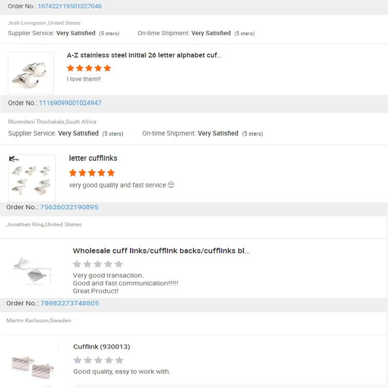This screenshot has height=388, width=388.
Task: Click the letter cufflinks product thumbnail
Action: (32, 178)
